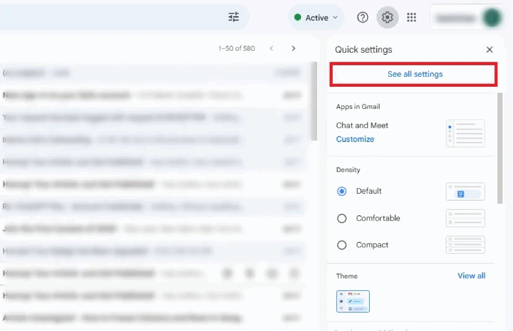Expand the Active status dropdown
The image size is (513, 331).
[316, 18]
